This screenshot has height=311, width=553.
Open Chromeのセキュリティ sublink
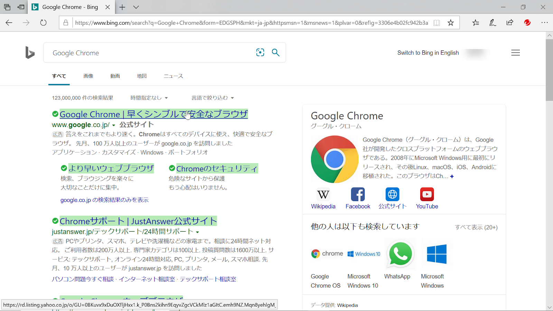217,168
